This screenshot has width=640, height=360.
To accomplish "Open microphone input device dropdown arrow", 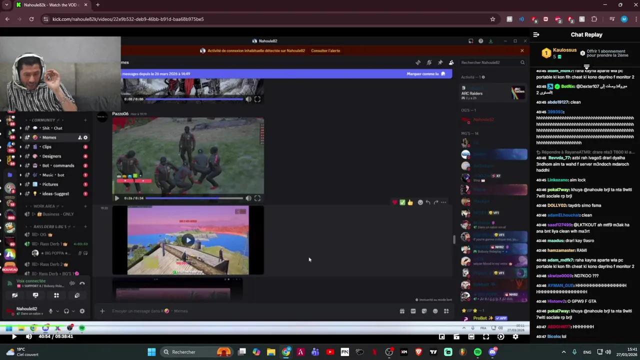I will pos(57,311).
